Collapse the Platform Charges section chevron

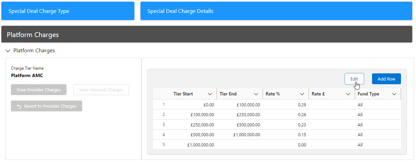[x=8, y=51]
